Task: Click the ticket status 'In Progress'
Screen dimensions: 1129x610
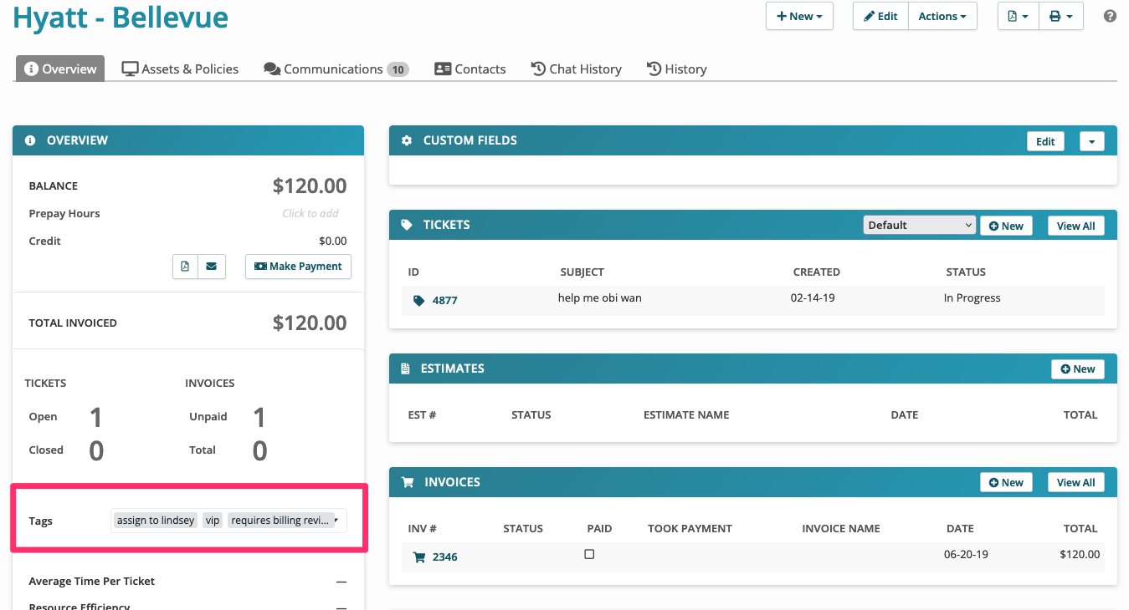Action: (x=972, y=297)
